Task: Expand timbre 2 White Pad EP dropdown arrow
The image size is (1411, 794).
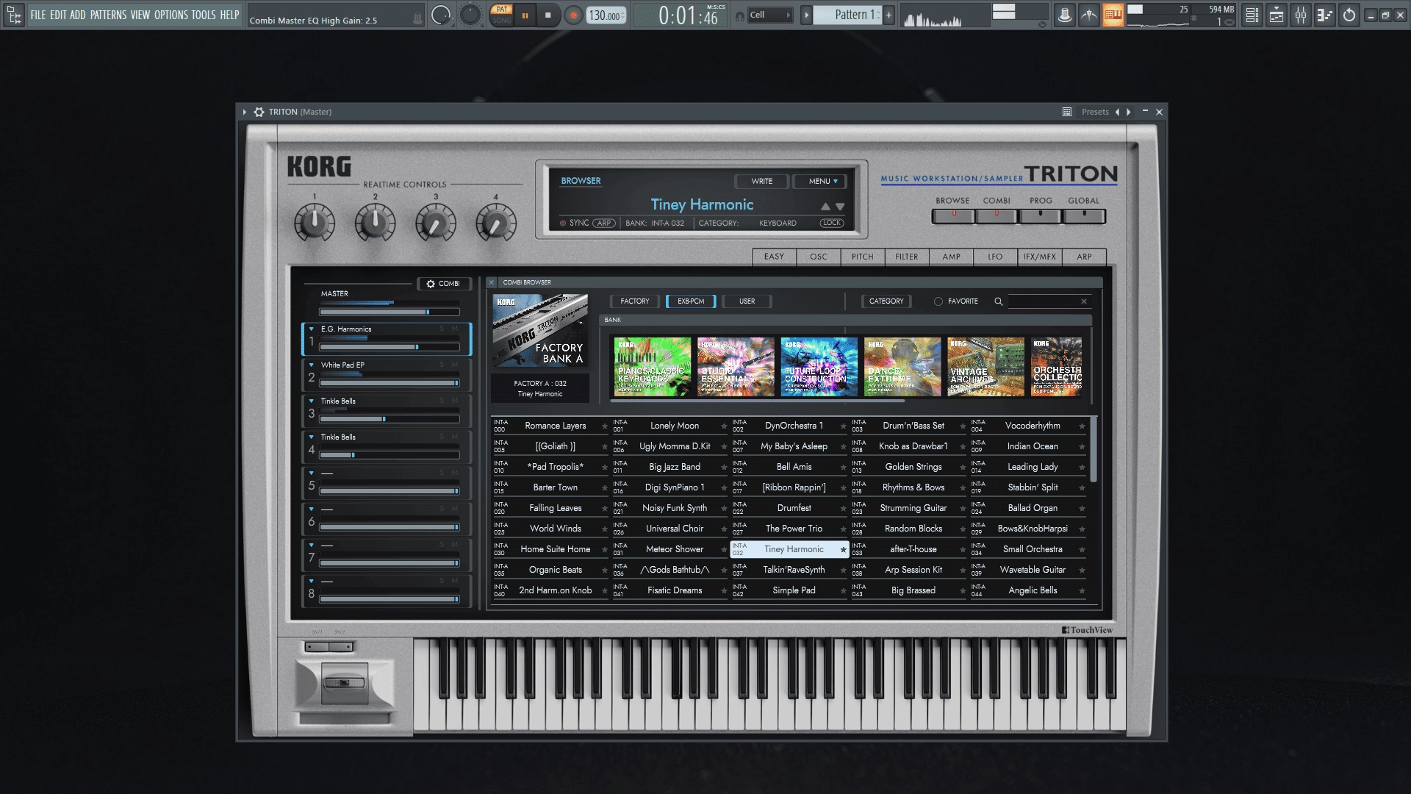Action: click(312, 365)
